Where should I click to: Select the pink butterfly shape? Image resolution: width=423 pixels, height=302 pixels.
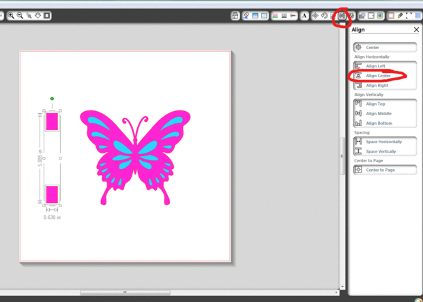135,157
